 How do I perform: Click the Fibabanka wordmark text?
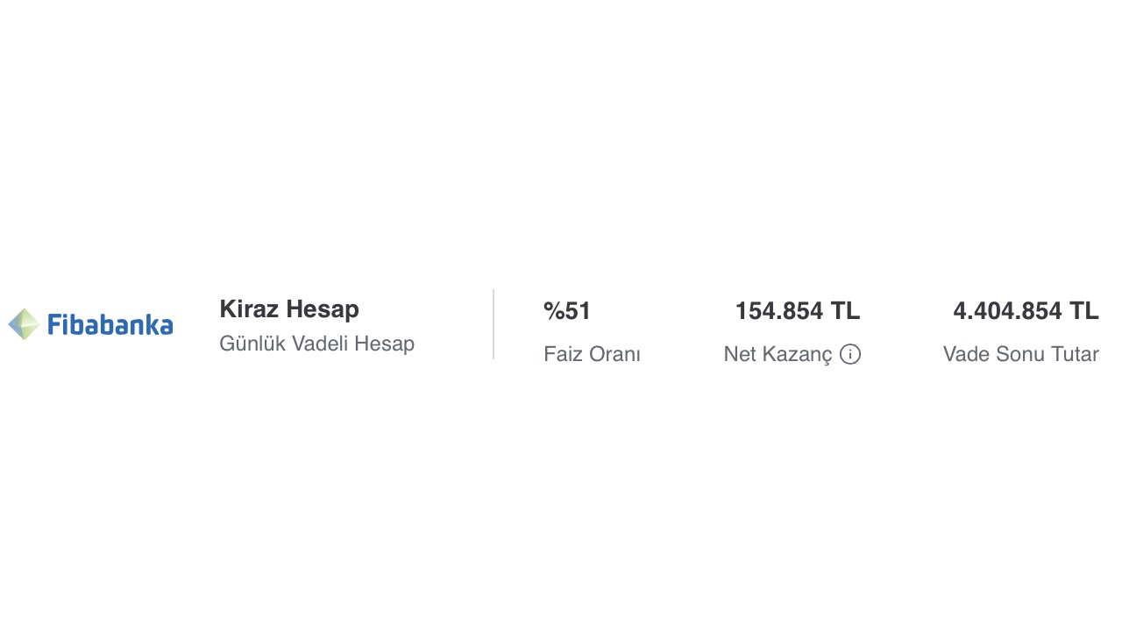[110, 325]
